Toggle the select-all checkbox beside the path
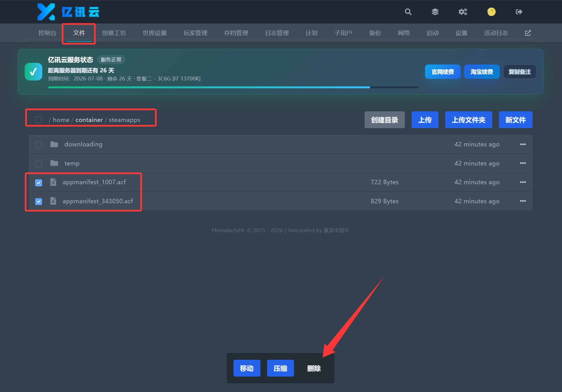562x392 pixels. [39, 120]
